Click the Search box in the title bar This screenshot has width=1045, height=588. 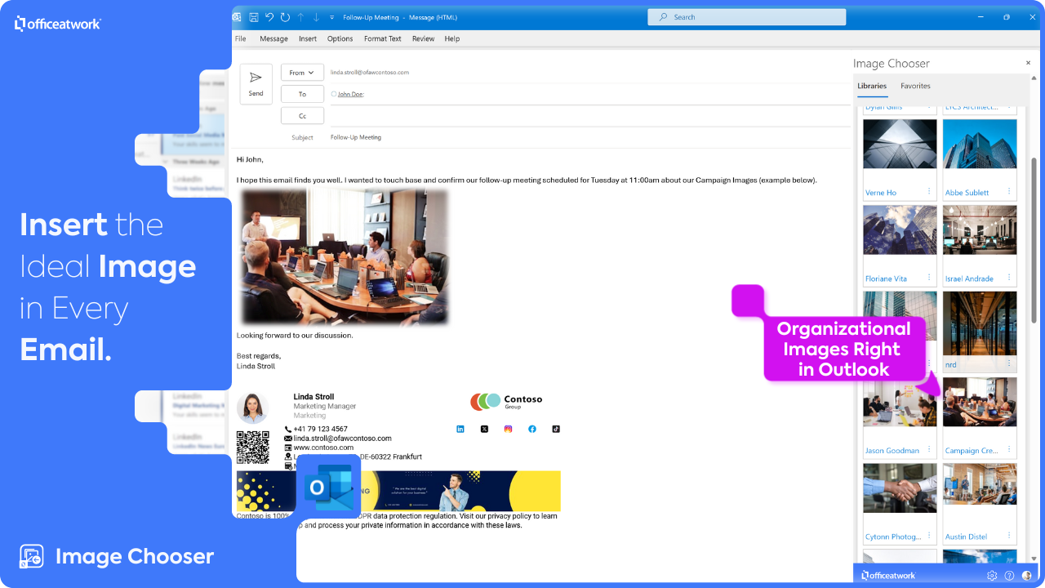click(x=749, y=16)
